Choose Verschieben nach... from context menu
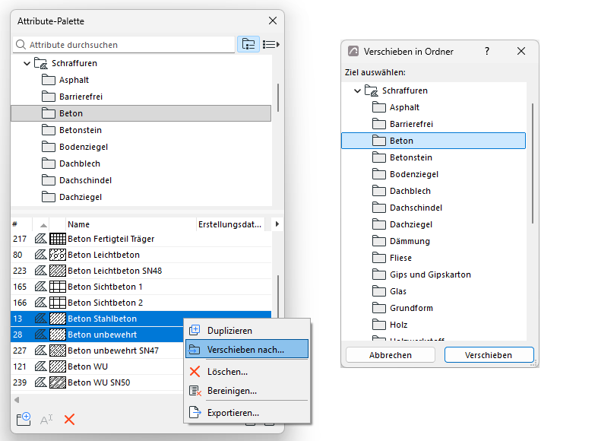The height and width of the screenshot is (441, 598). (247, 350)
